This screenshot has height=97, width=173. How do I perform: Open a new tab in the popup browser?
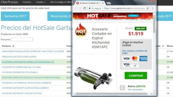pyautogui.click(x=109, y=3)
